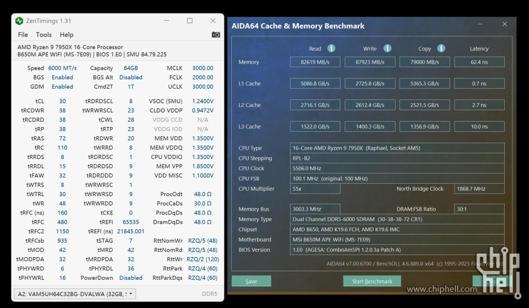The height and width of the screenshot is (308, 529).
Task: Select the Memory Write value 87923 MB/s
Action: (x=370, y=62)
